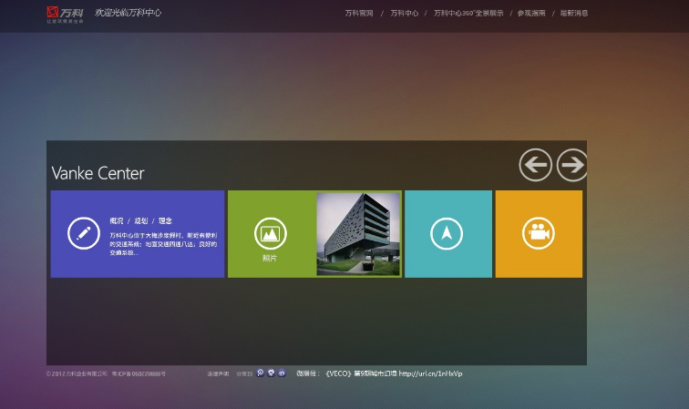Click the first share icon in footer
Viewport: 689px width, 409px height.
pyautogui.click(x=261, y=373)
